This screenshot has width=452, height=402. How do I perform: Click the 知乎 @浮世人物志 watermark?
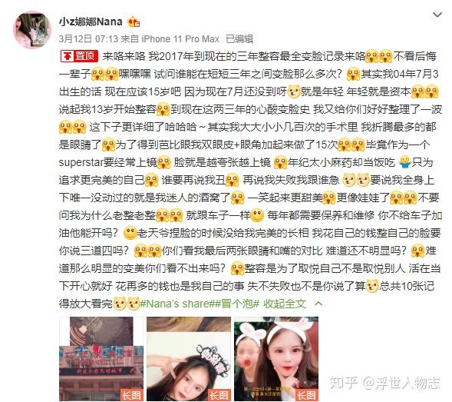[x=384, y=384]
